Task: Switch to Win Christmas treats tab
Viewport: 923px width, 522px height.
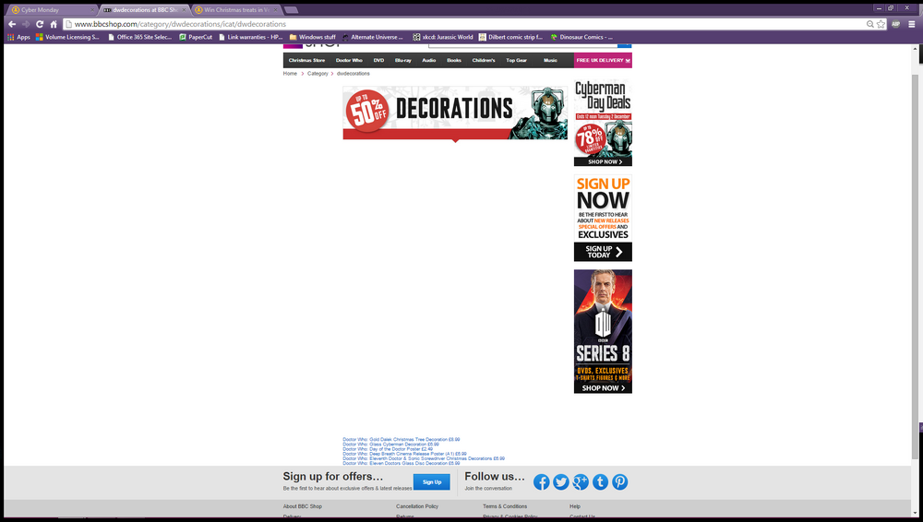Action: (236, 10)
